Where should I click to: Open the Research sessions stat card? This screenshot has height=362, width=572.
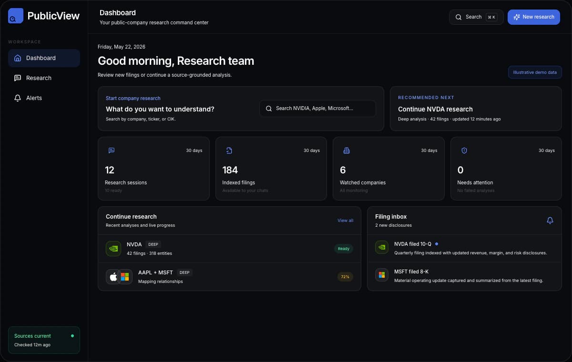click(153, 169)
